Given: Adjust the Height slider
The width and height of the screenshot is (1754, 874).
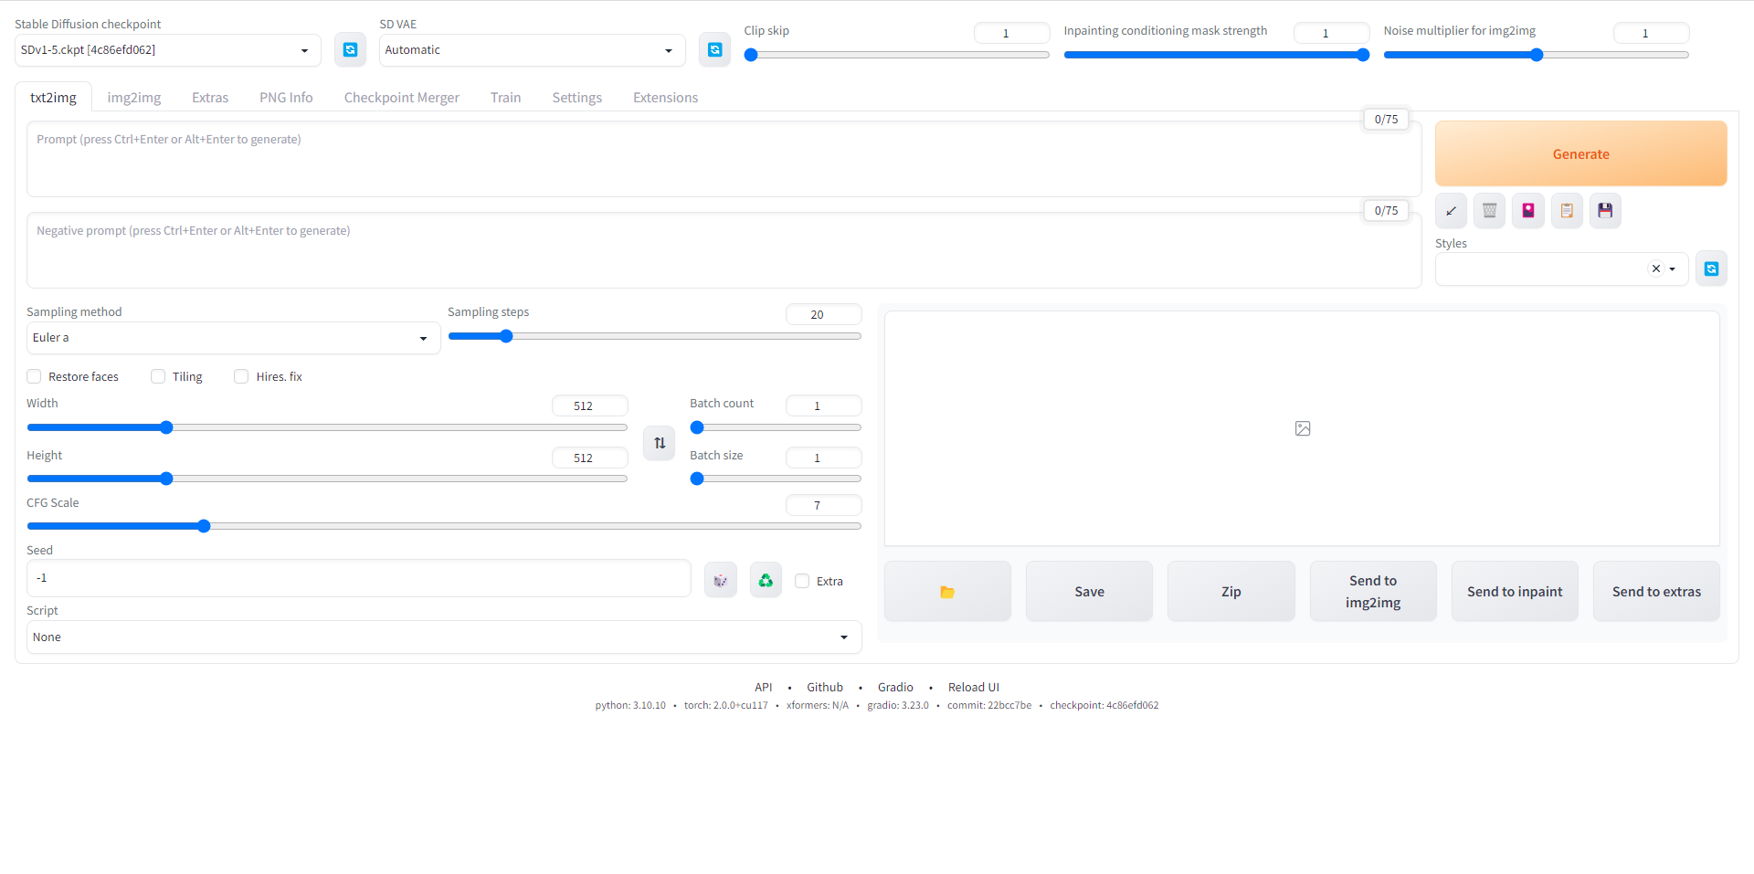Looking at the screenshot, I should pyautogui.click(x=327, y=479).
